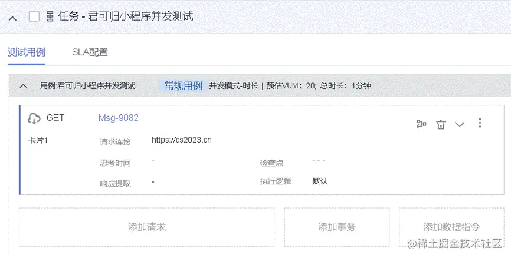Open the three-dot more menu on Msg-9082

(480, 123)
